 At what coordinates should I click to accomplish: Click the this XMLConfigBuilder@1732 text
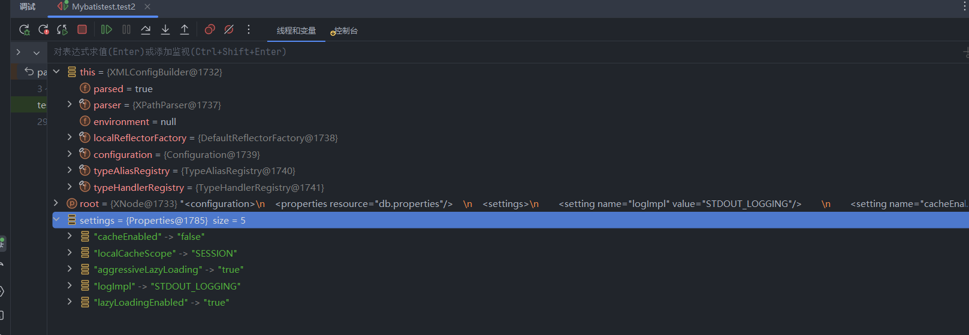coord(151,72)
